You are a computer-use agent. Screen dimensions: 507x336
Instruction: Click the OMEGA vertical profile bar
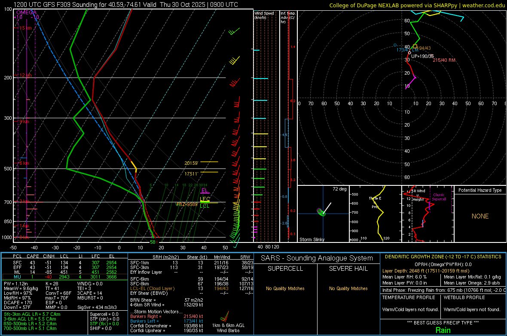(x=27, y=124)
